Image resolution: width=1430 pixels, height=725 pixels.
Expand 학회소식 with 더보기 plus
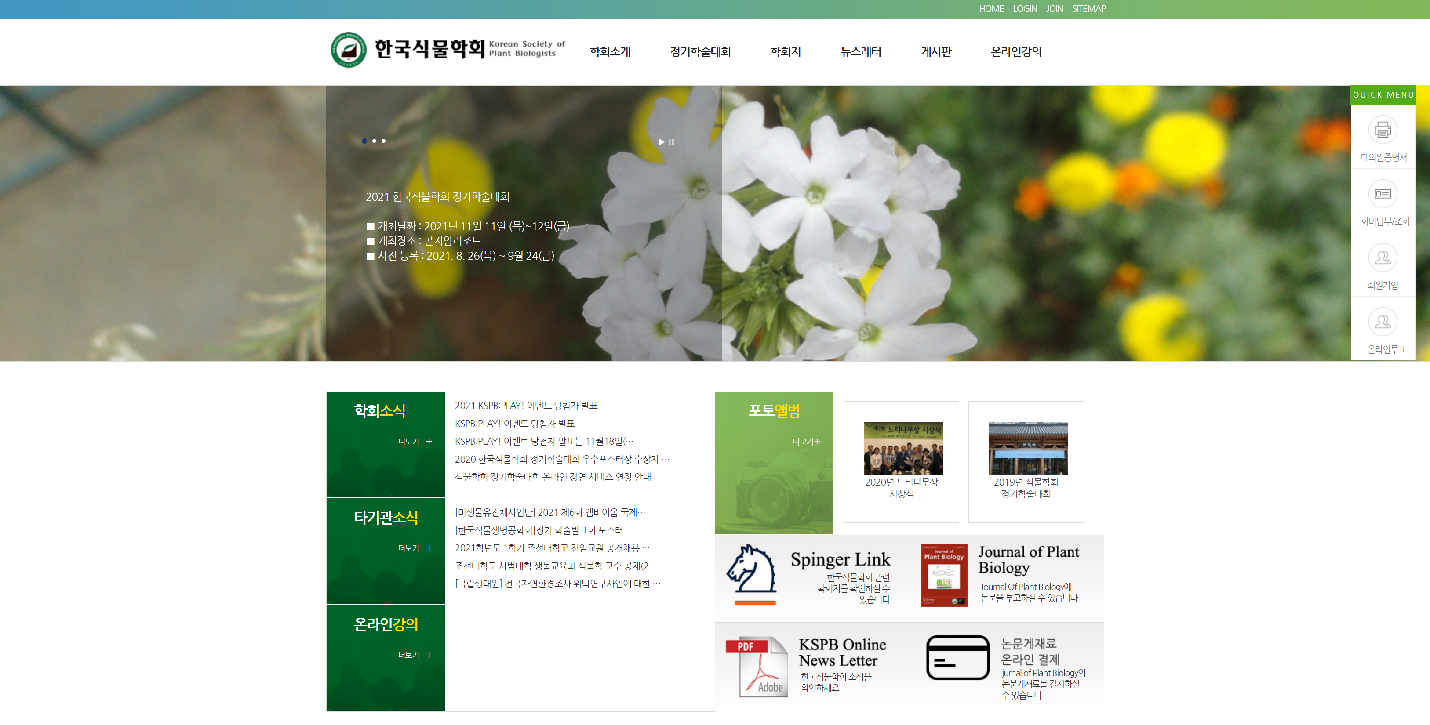[x=415, y=442]
